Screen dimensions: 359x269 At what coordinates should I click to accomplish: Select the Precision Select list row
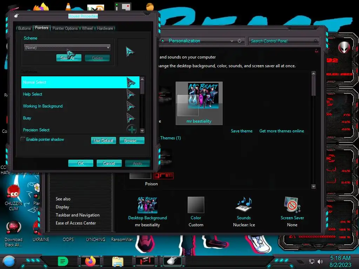(x=80, y=129)
